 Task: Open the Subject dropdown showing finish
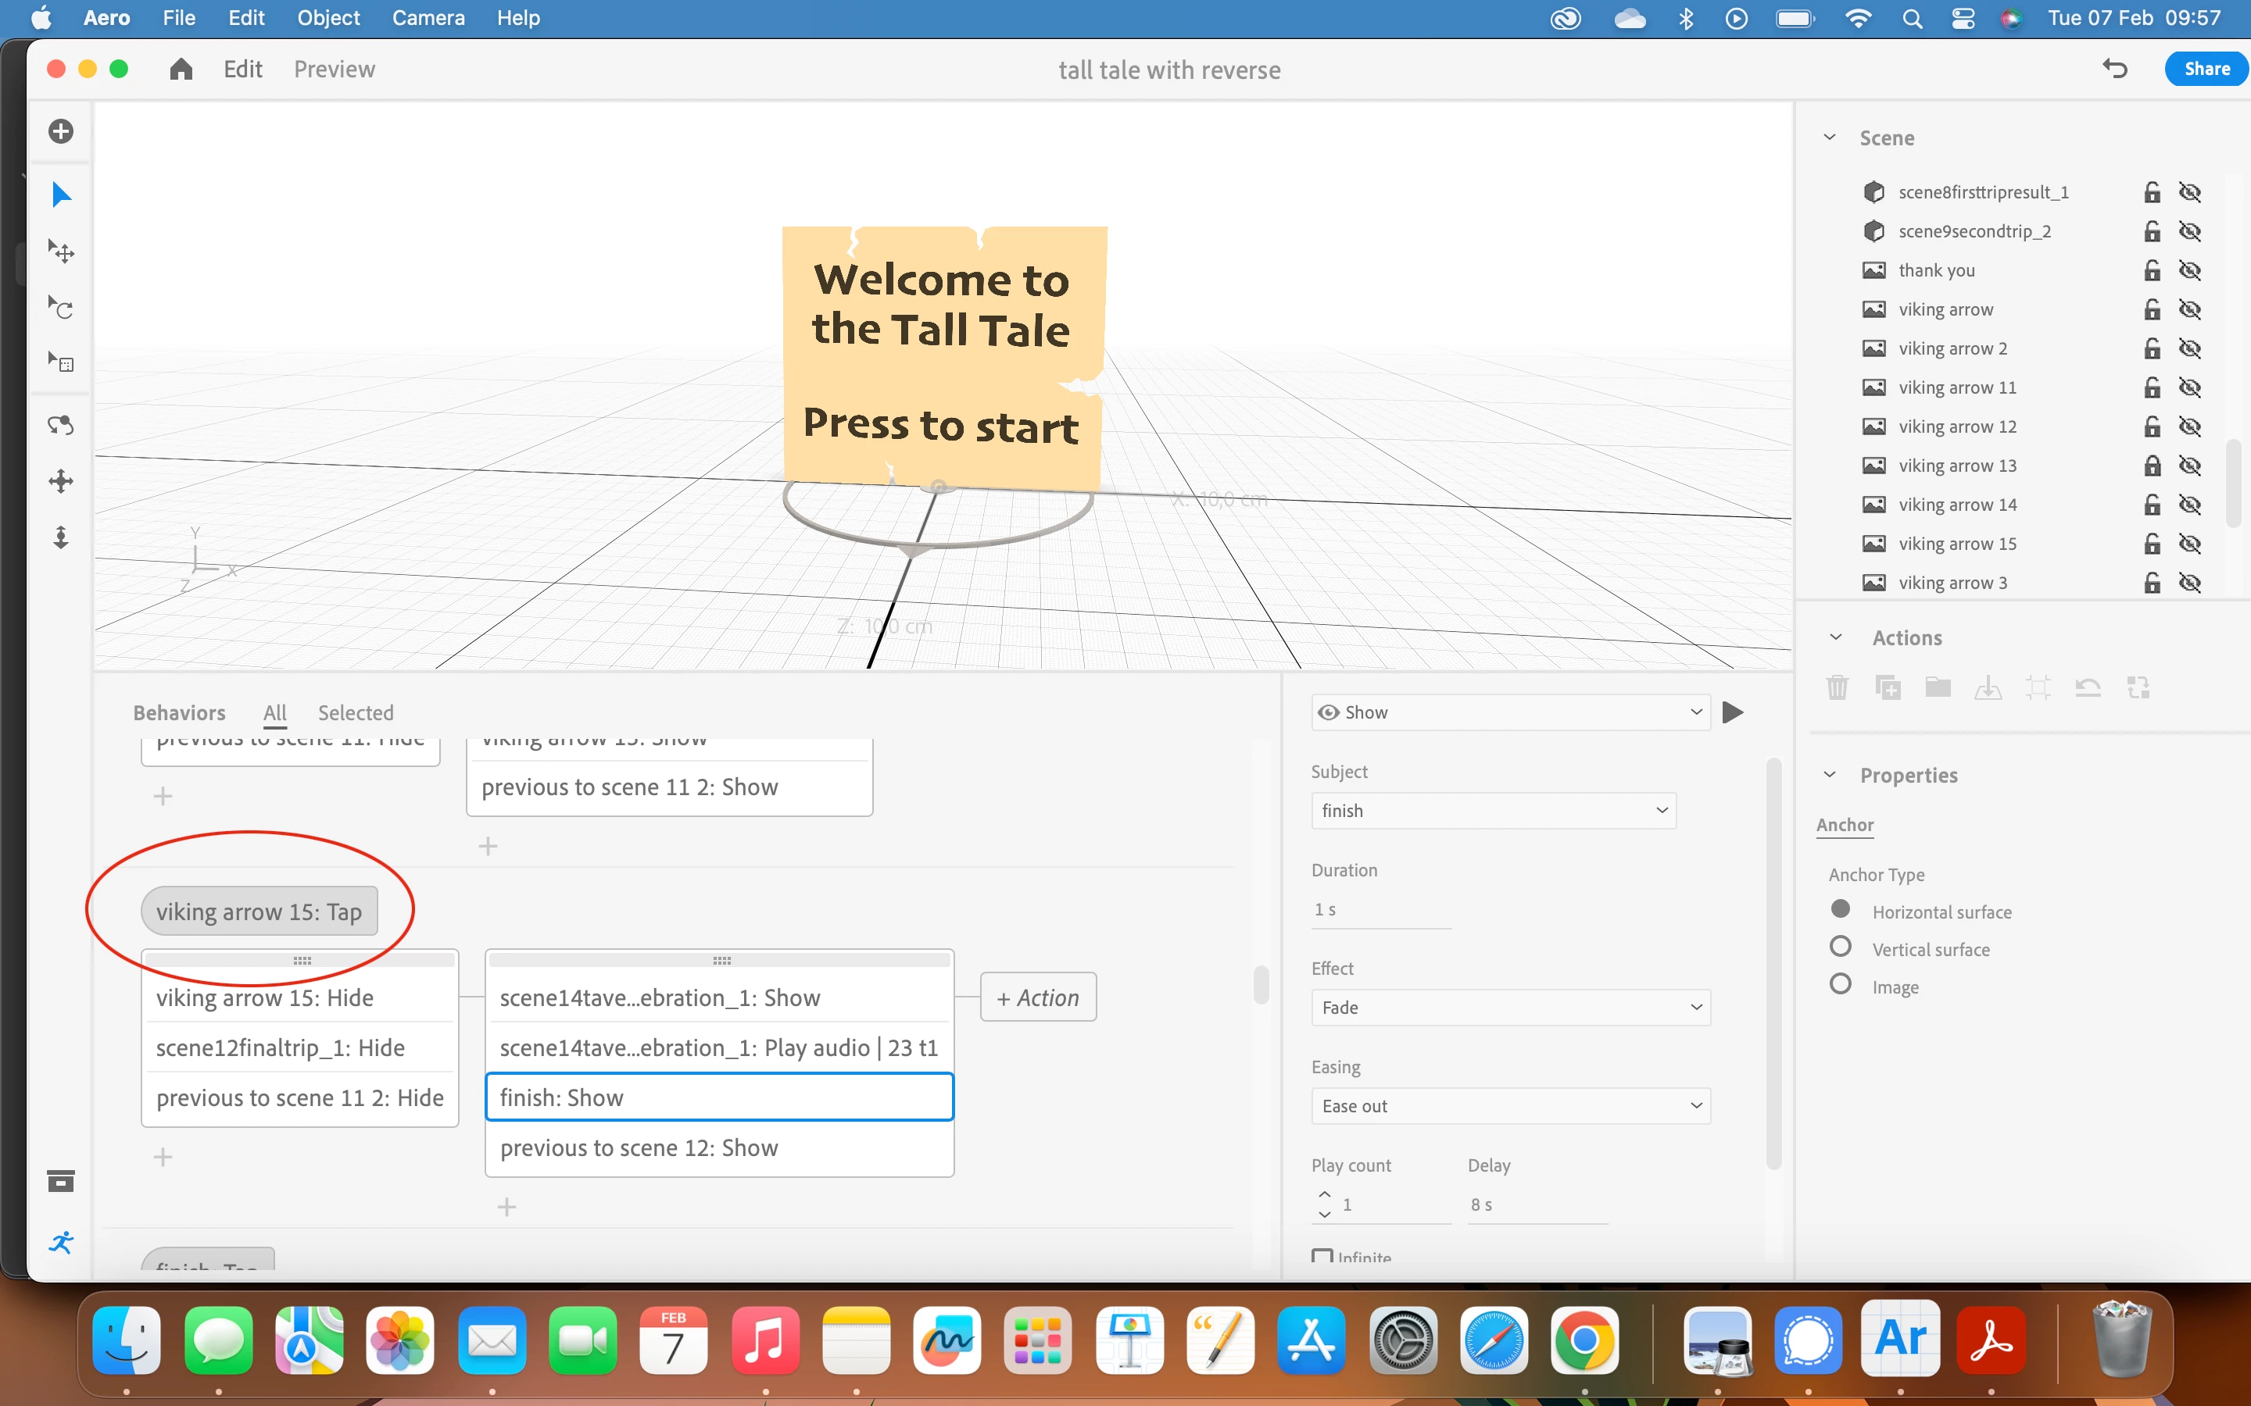(1493, 811)
